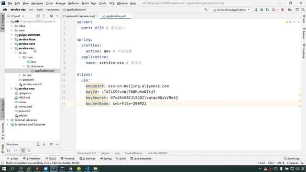Expand External Libraries node
Image resolution: width=306 pixels, height=172 pixels.
[x=8, y=120]
